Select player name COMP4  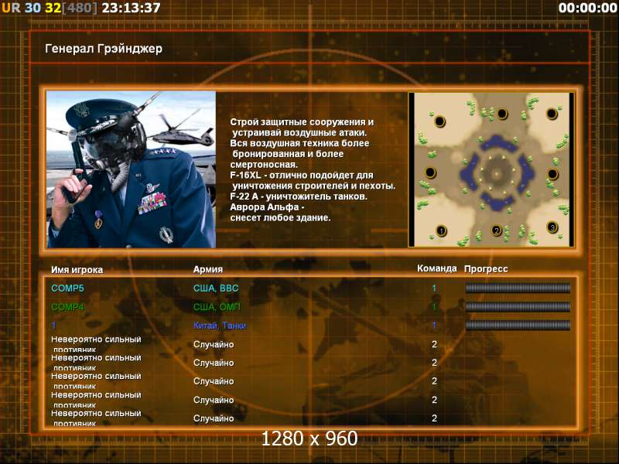(x=67, y=307)
